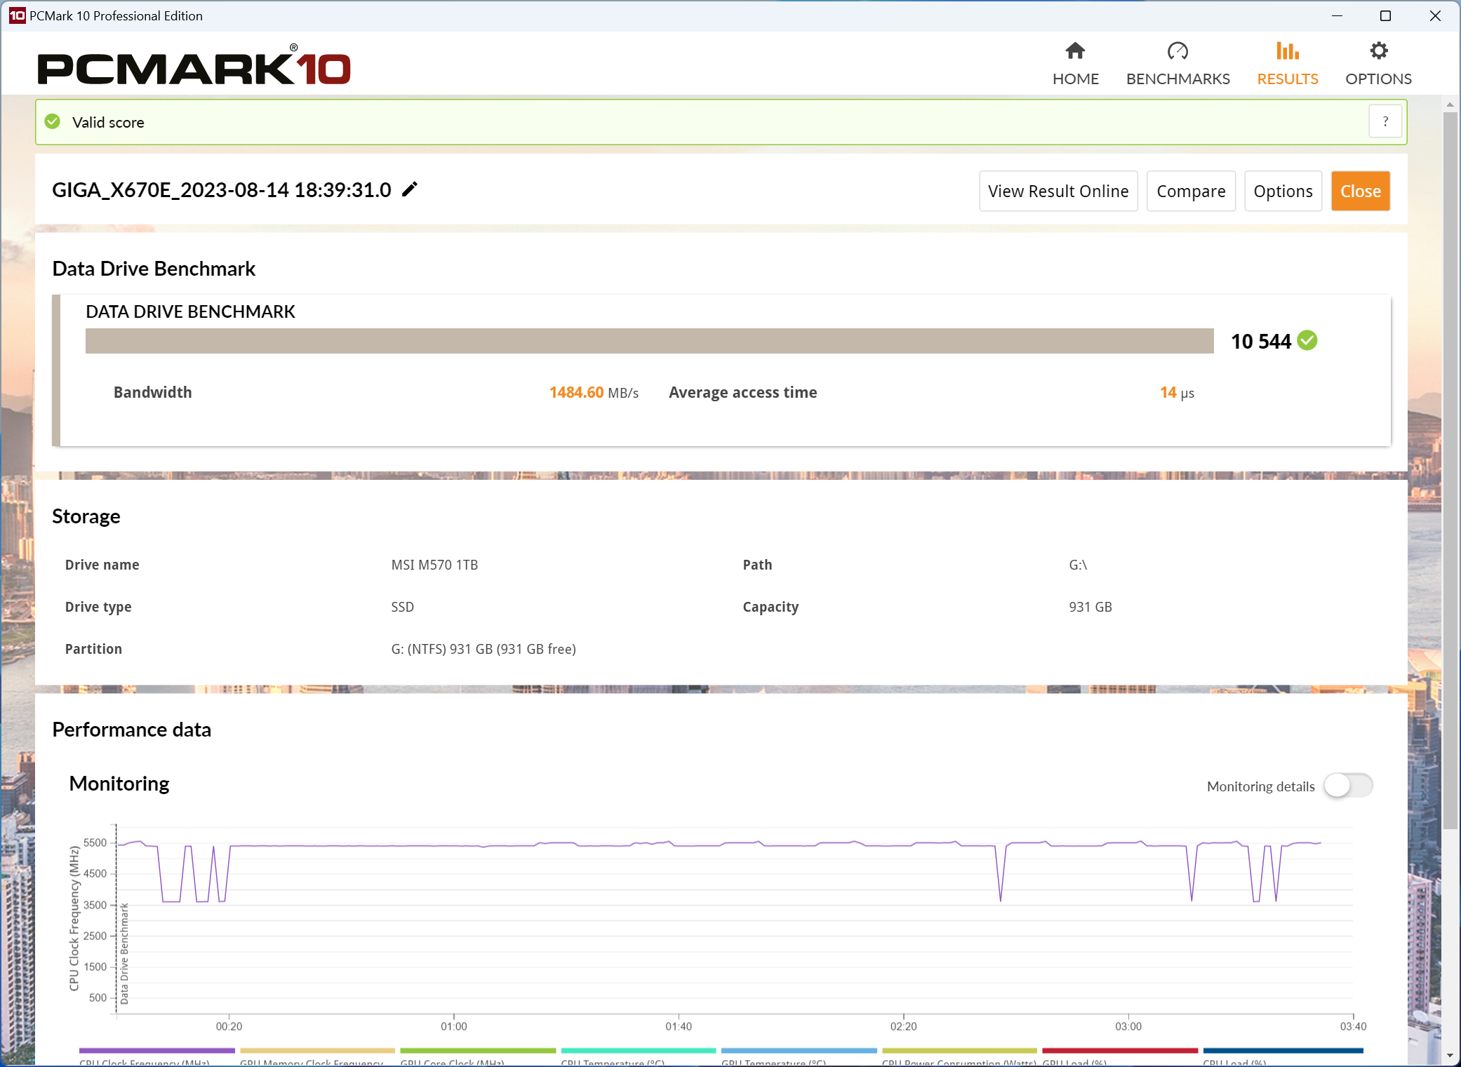1461x1067 pixels.
Task: Click the Options button for this result
Action: click(1283, 191)
